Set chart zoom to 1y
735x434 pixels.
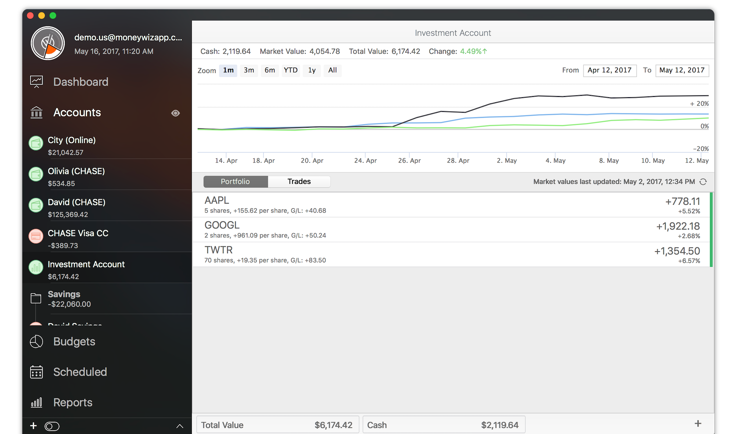pyautogui.click(x=312, y=70)
